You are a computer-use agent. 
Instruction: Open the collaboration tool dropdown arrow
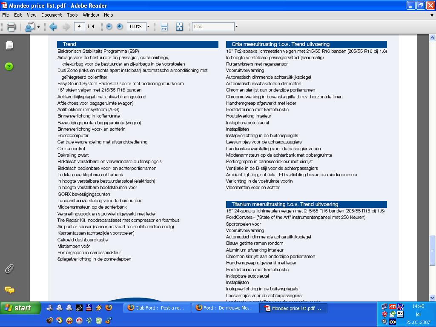38,27
